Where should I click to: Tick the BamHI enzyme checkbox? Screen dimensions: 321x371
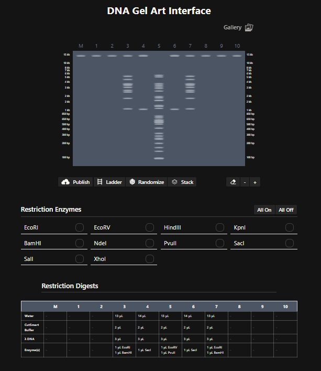(80, 243)
